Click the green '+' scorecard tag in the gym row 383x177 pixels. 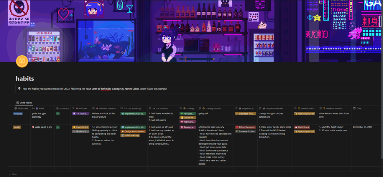pyautogui.click(x=58, y=113)
